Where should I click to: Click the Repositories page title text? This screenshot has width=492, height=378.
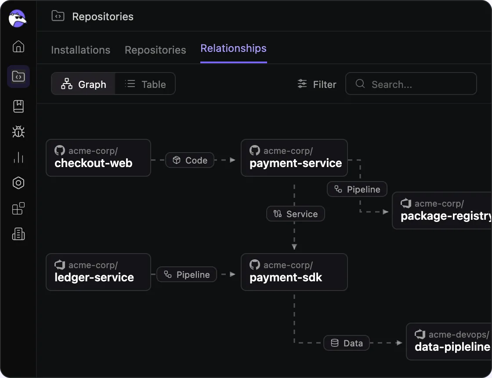(x=103, y=17)
